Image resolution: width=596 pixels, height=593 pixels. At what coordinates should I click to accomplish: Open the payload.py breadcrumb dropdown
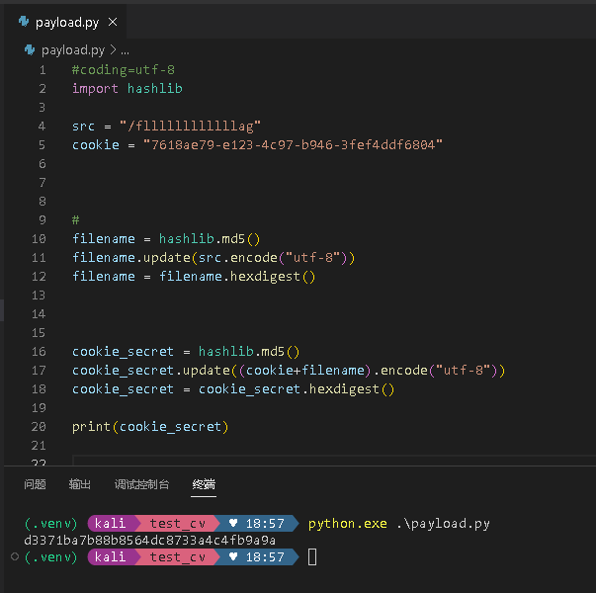tap(72, 49)
